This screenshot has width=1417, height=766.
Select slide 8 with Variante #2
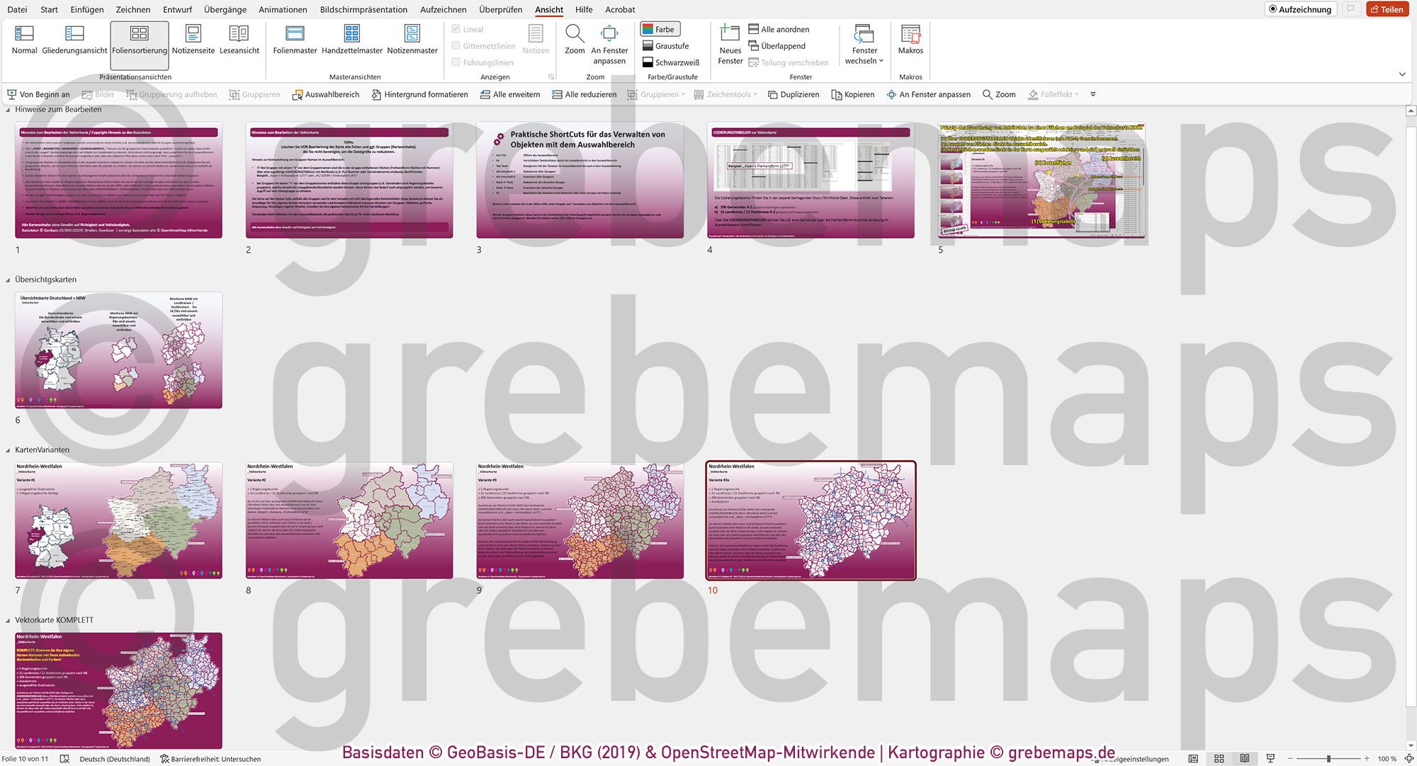[349, 520]
